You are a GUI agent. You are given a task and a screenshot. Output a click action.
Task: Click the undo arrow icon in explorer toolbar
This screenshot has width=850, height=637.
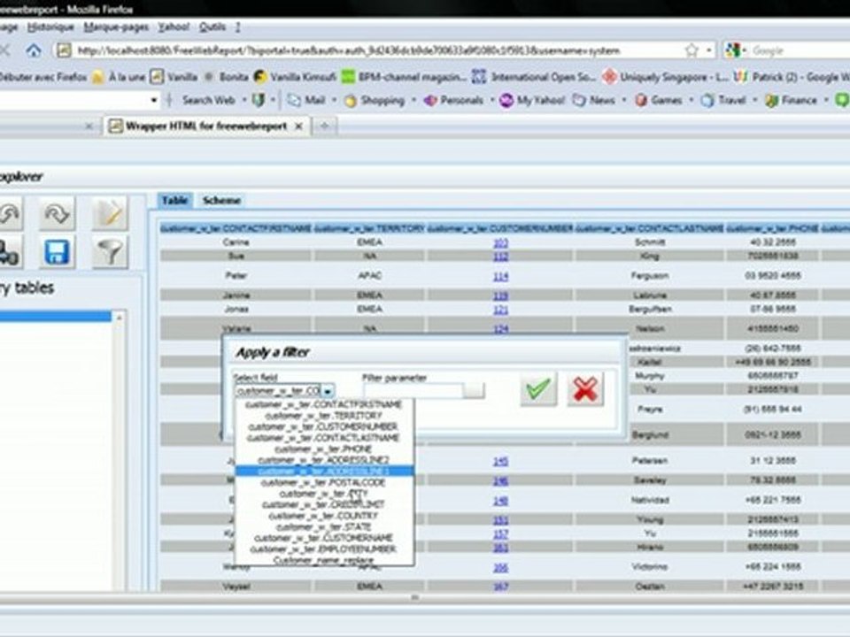pos(10,214)
